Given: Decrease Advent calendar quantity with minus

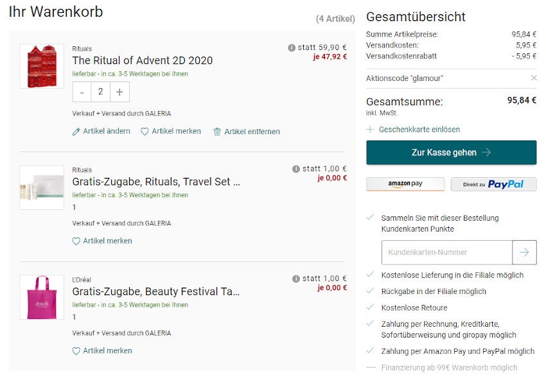Looking at the screenshot, I should [x=82, y=92].
